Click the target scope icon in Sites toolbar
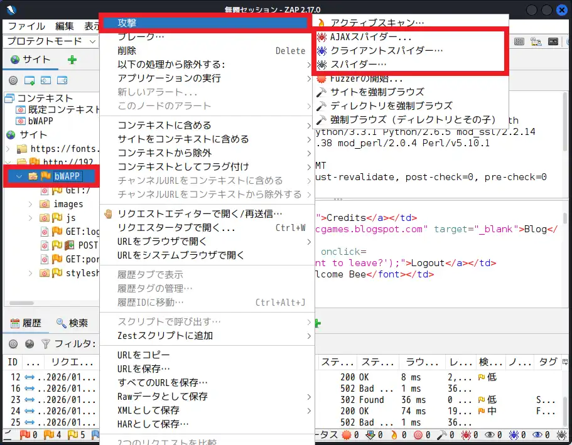Image resolution: width=572 pixels, height=445 pixels. coord(13,80)
